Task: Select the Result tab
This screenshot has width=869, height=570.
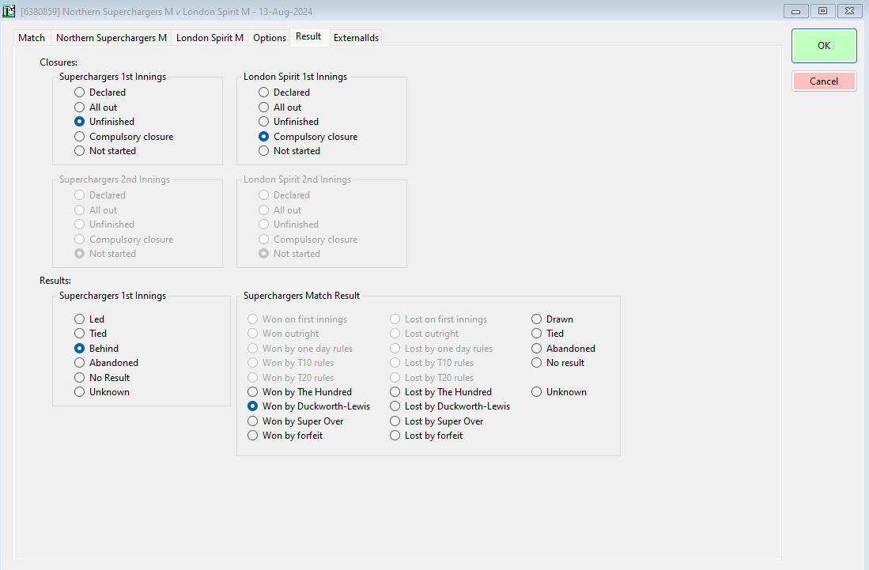Action: [308, 36]
